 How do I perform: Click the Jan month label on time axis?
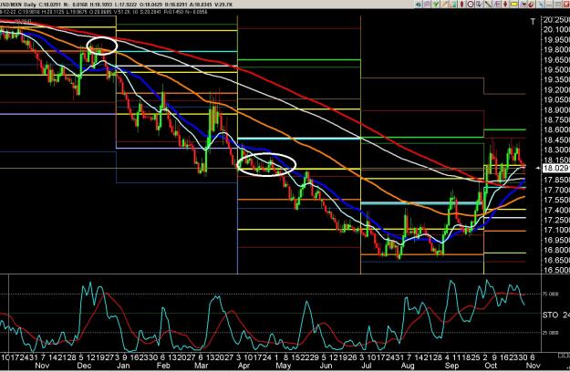tap(123, 366)
